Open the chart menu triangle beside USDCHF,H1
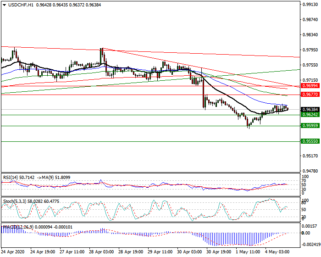The height and width of the screenshot is (257, 321). pos(4,5)
